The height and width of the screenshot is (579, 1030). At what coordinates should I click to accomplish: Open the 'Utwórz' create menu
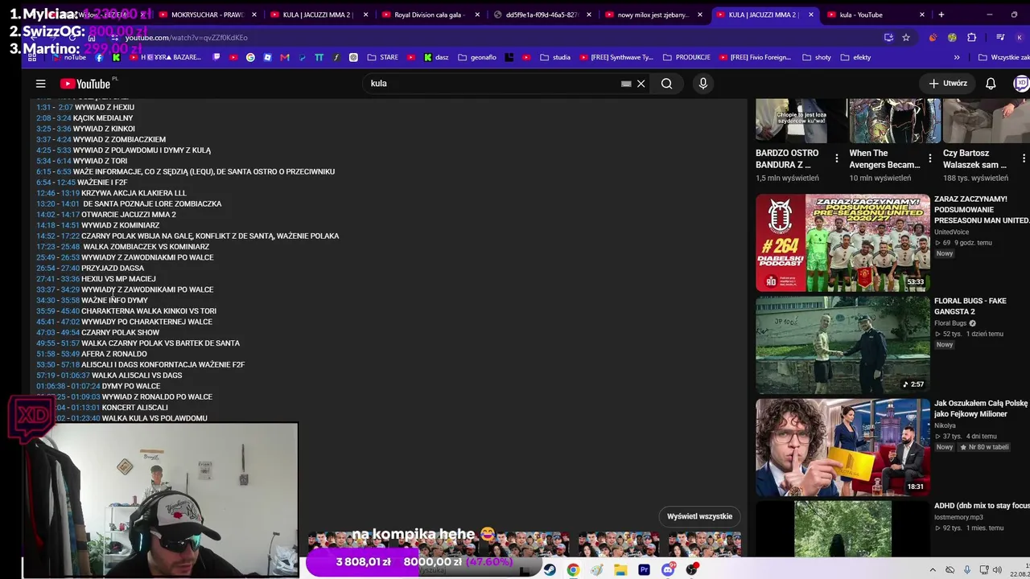pos(948,84)
